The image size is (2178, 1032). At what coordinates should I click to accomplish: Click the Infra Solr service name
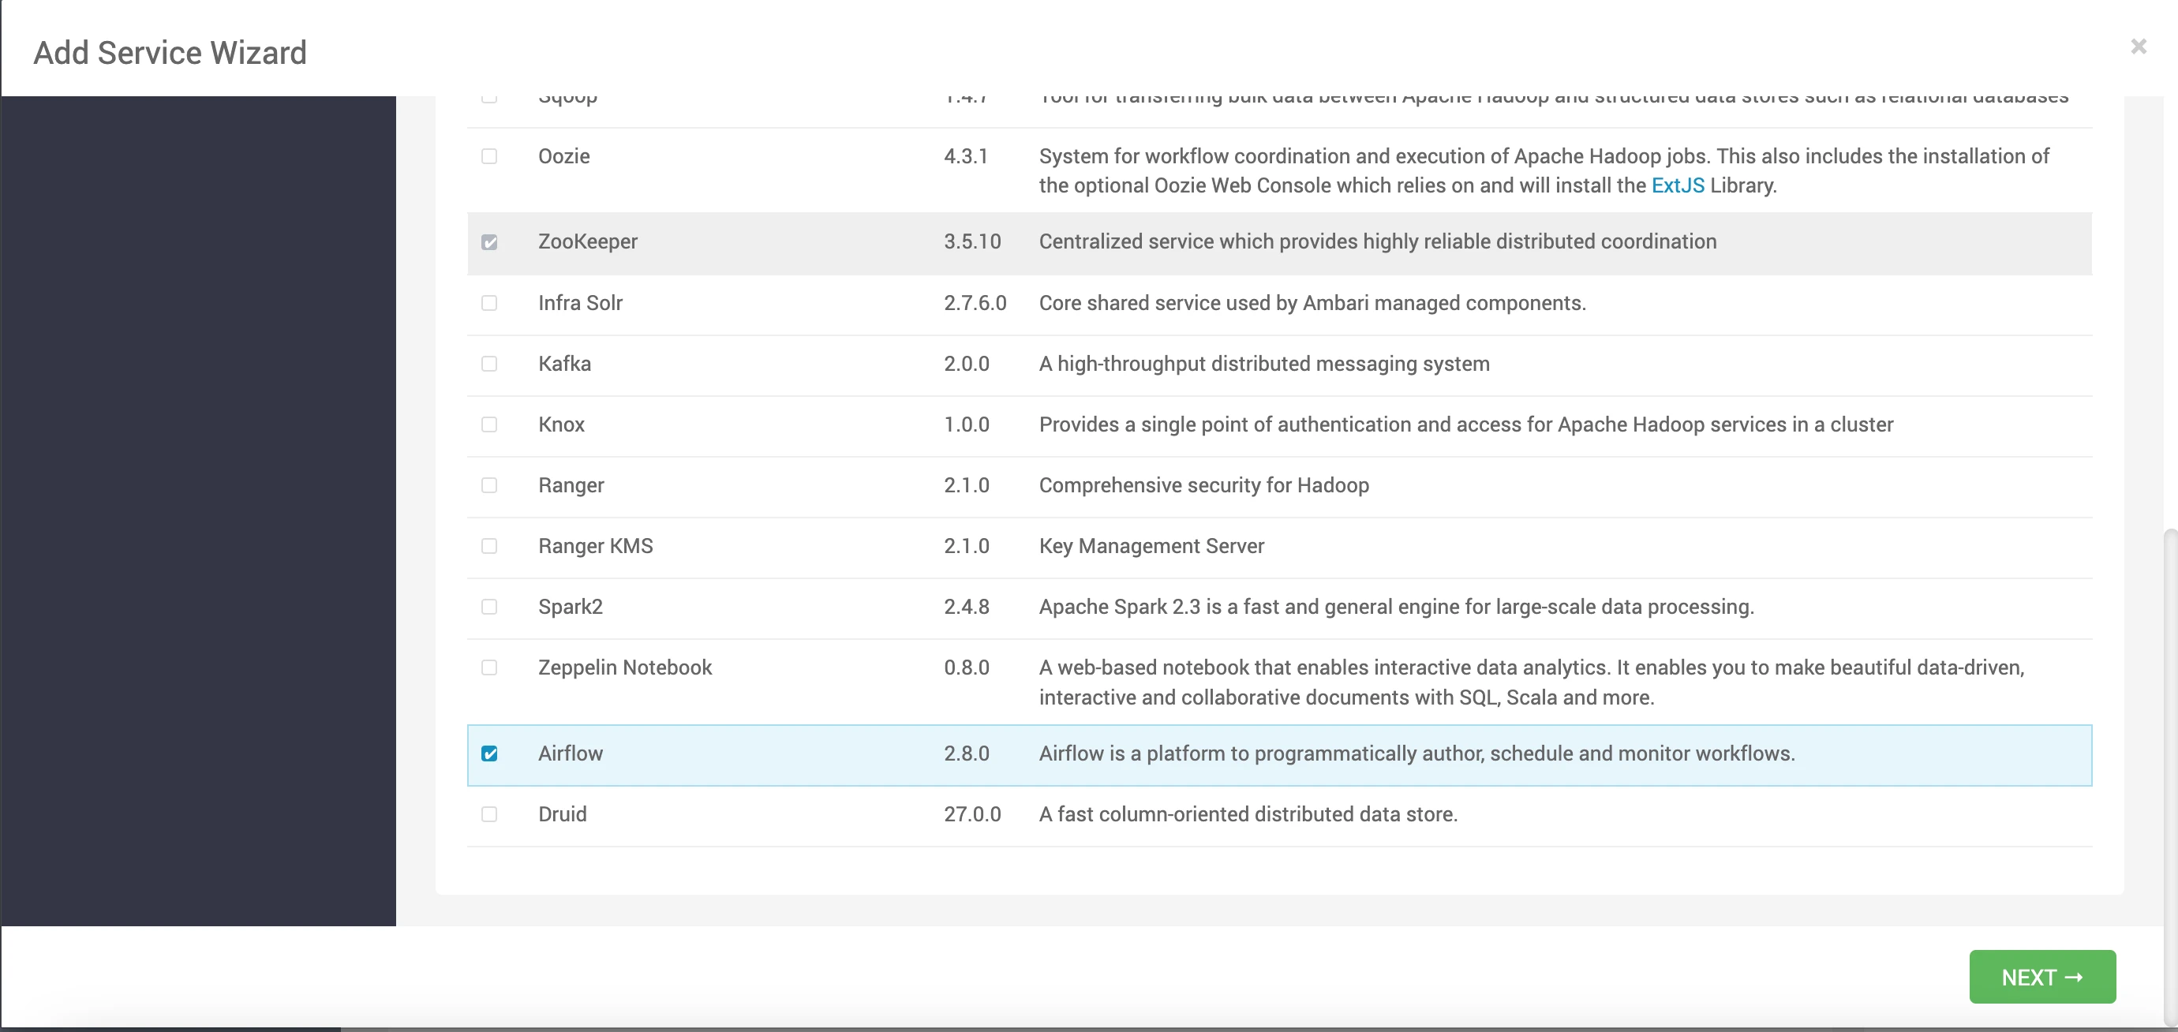coord(580,303)
